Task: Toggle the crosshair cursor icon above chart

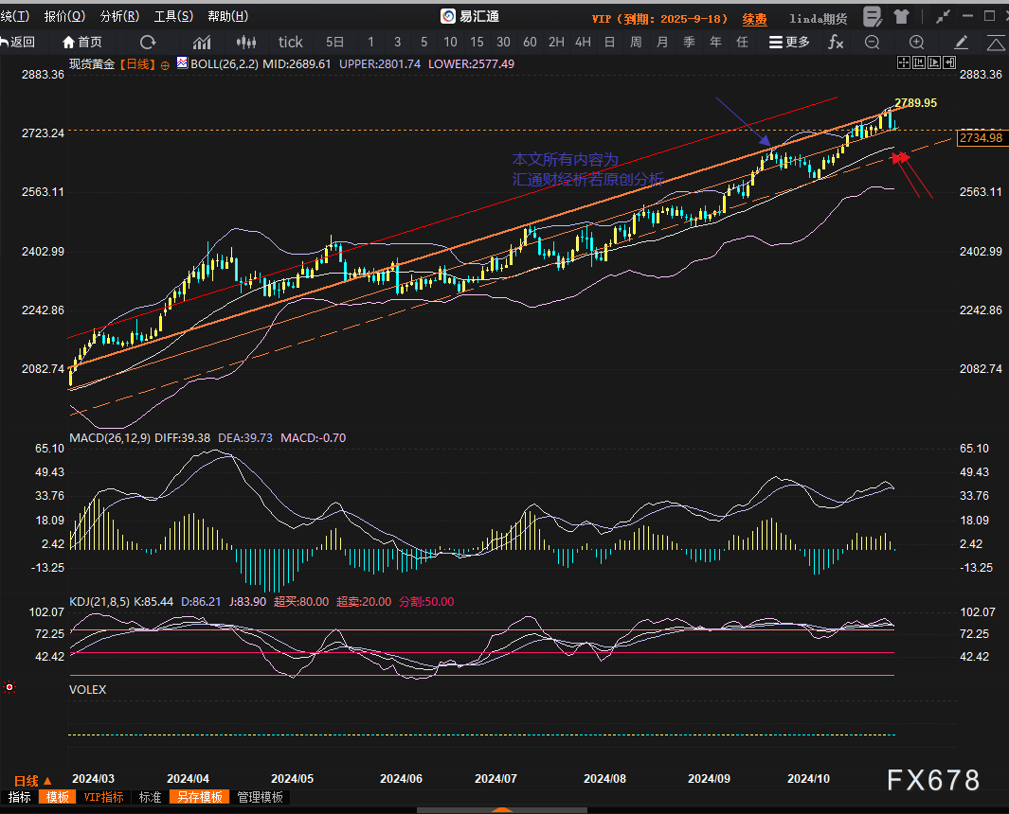Action: coord(904,62)
